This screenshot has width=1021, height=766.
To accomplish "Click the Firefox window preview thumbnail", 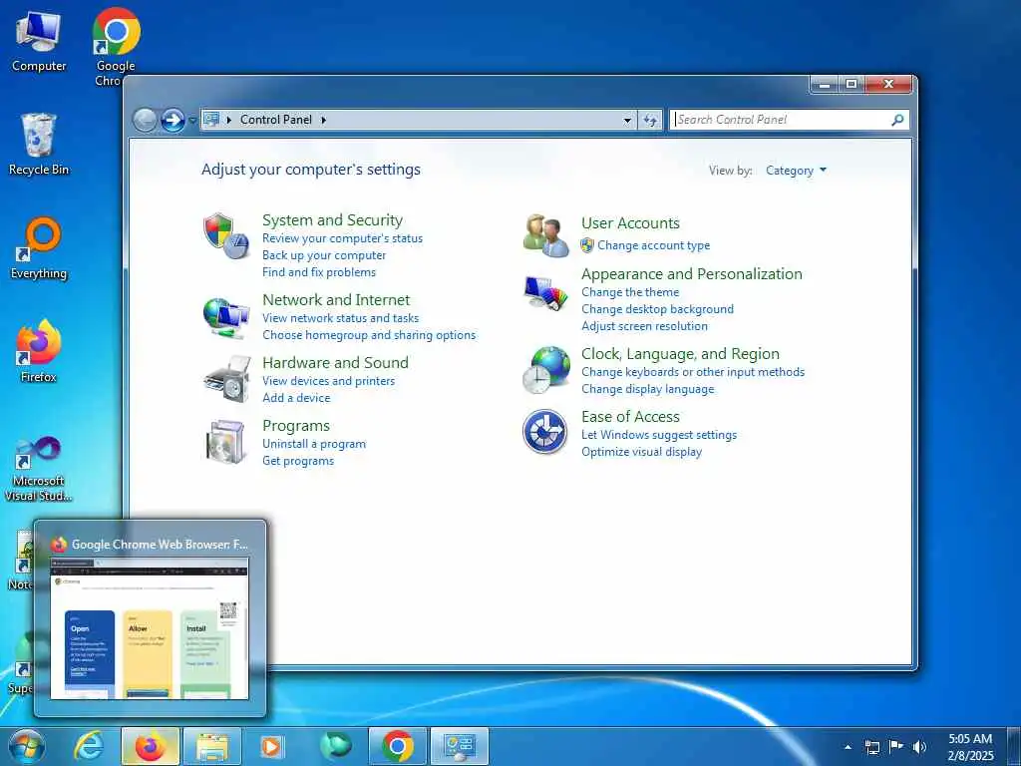I will 150,628.
